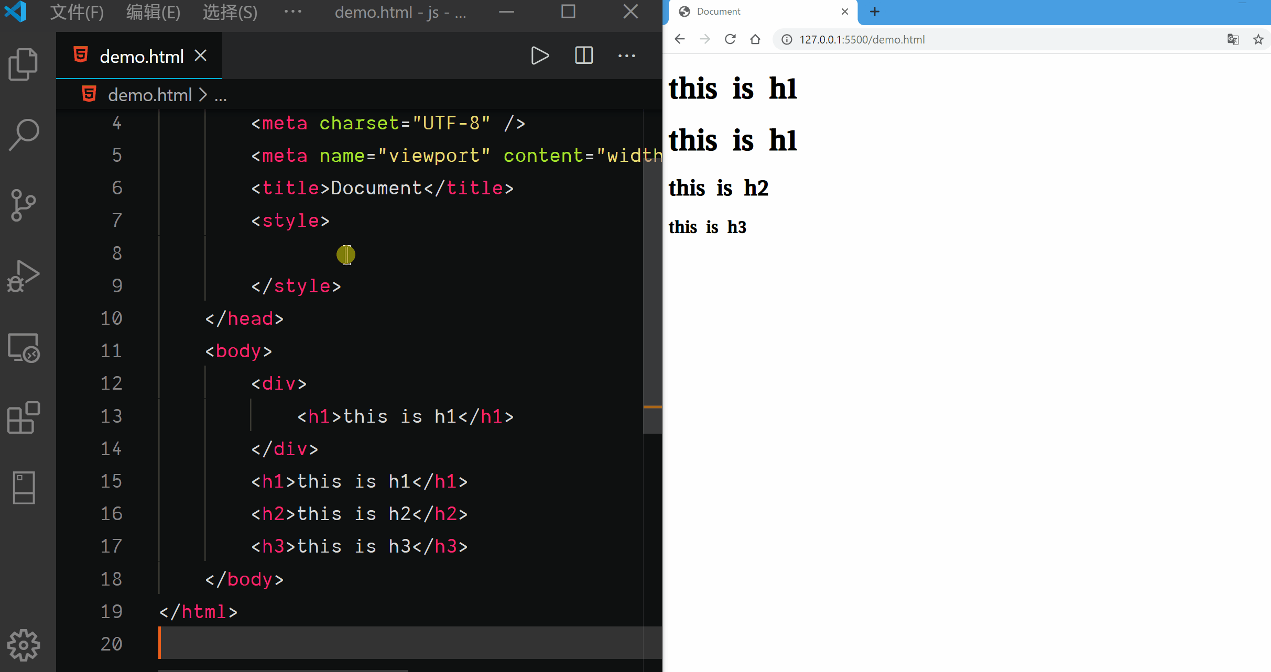Open Search in the activity bar

click(x=24, y=135)
